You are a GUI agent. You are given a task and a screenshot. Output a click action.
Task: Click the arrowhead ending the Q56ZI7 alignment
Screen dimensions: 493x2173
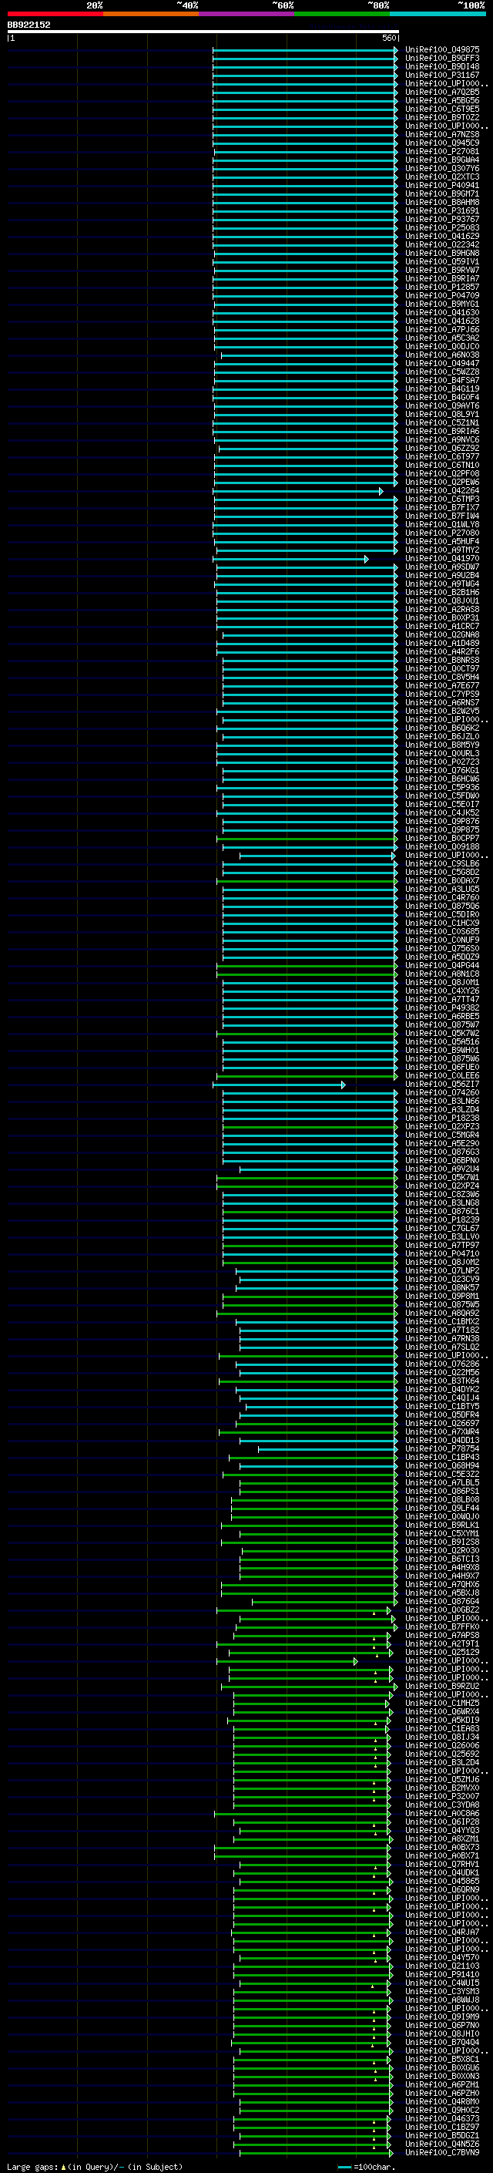pyautogui.click(x=343, y=1085)
